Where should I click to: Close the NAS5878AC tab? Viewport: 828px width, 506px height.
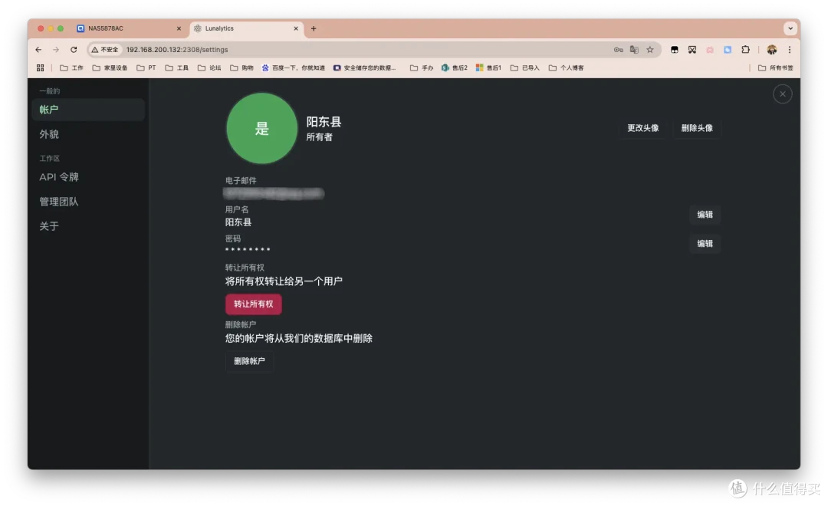179,28
